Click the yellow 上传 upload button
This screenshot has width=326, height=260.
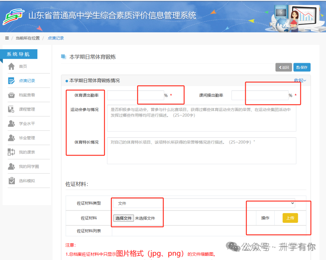290,218
